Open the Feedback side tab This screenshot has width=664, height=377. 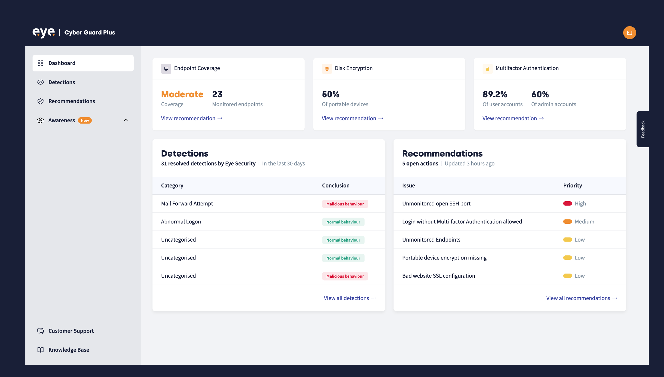(x=643, y=129)
